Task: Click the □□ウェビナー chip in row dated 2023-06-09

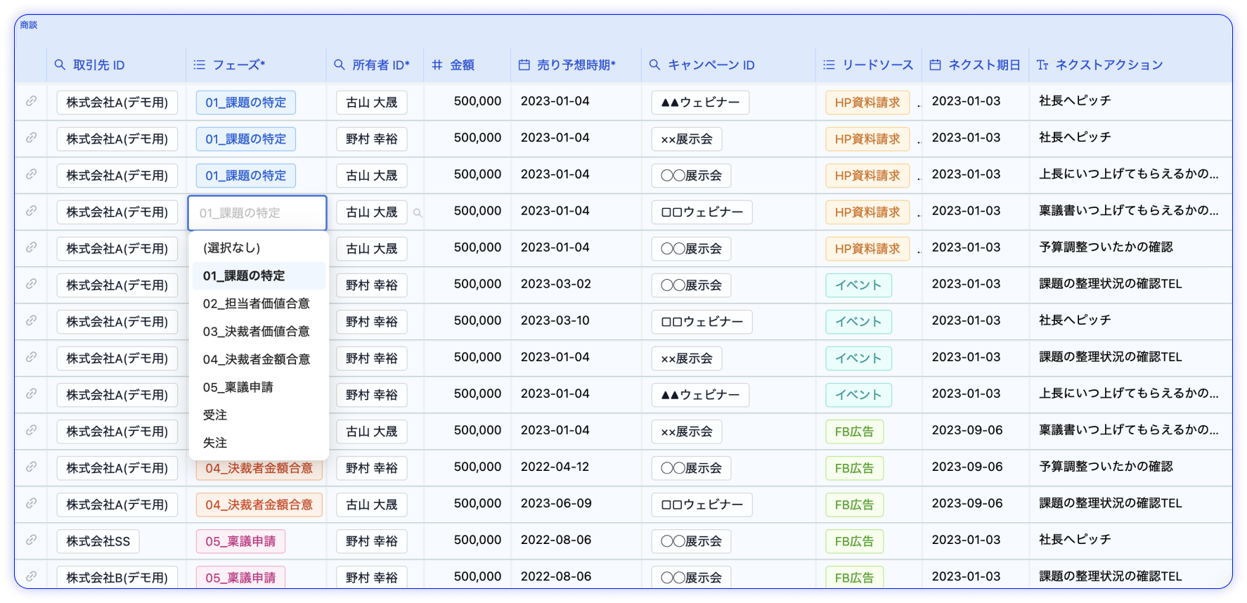Action: [x=702, y=505]
